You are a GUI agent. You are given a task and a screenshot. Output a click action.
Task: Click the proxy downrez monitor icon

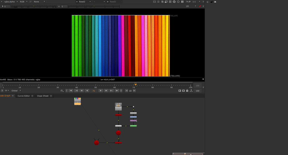166,2
